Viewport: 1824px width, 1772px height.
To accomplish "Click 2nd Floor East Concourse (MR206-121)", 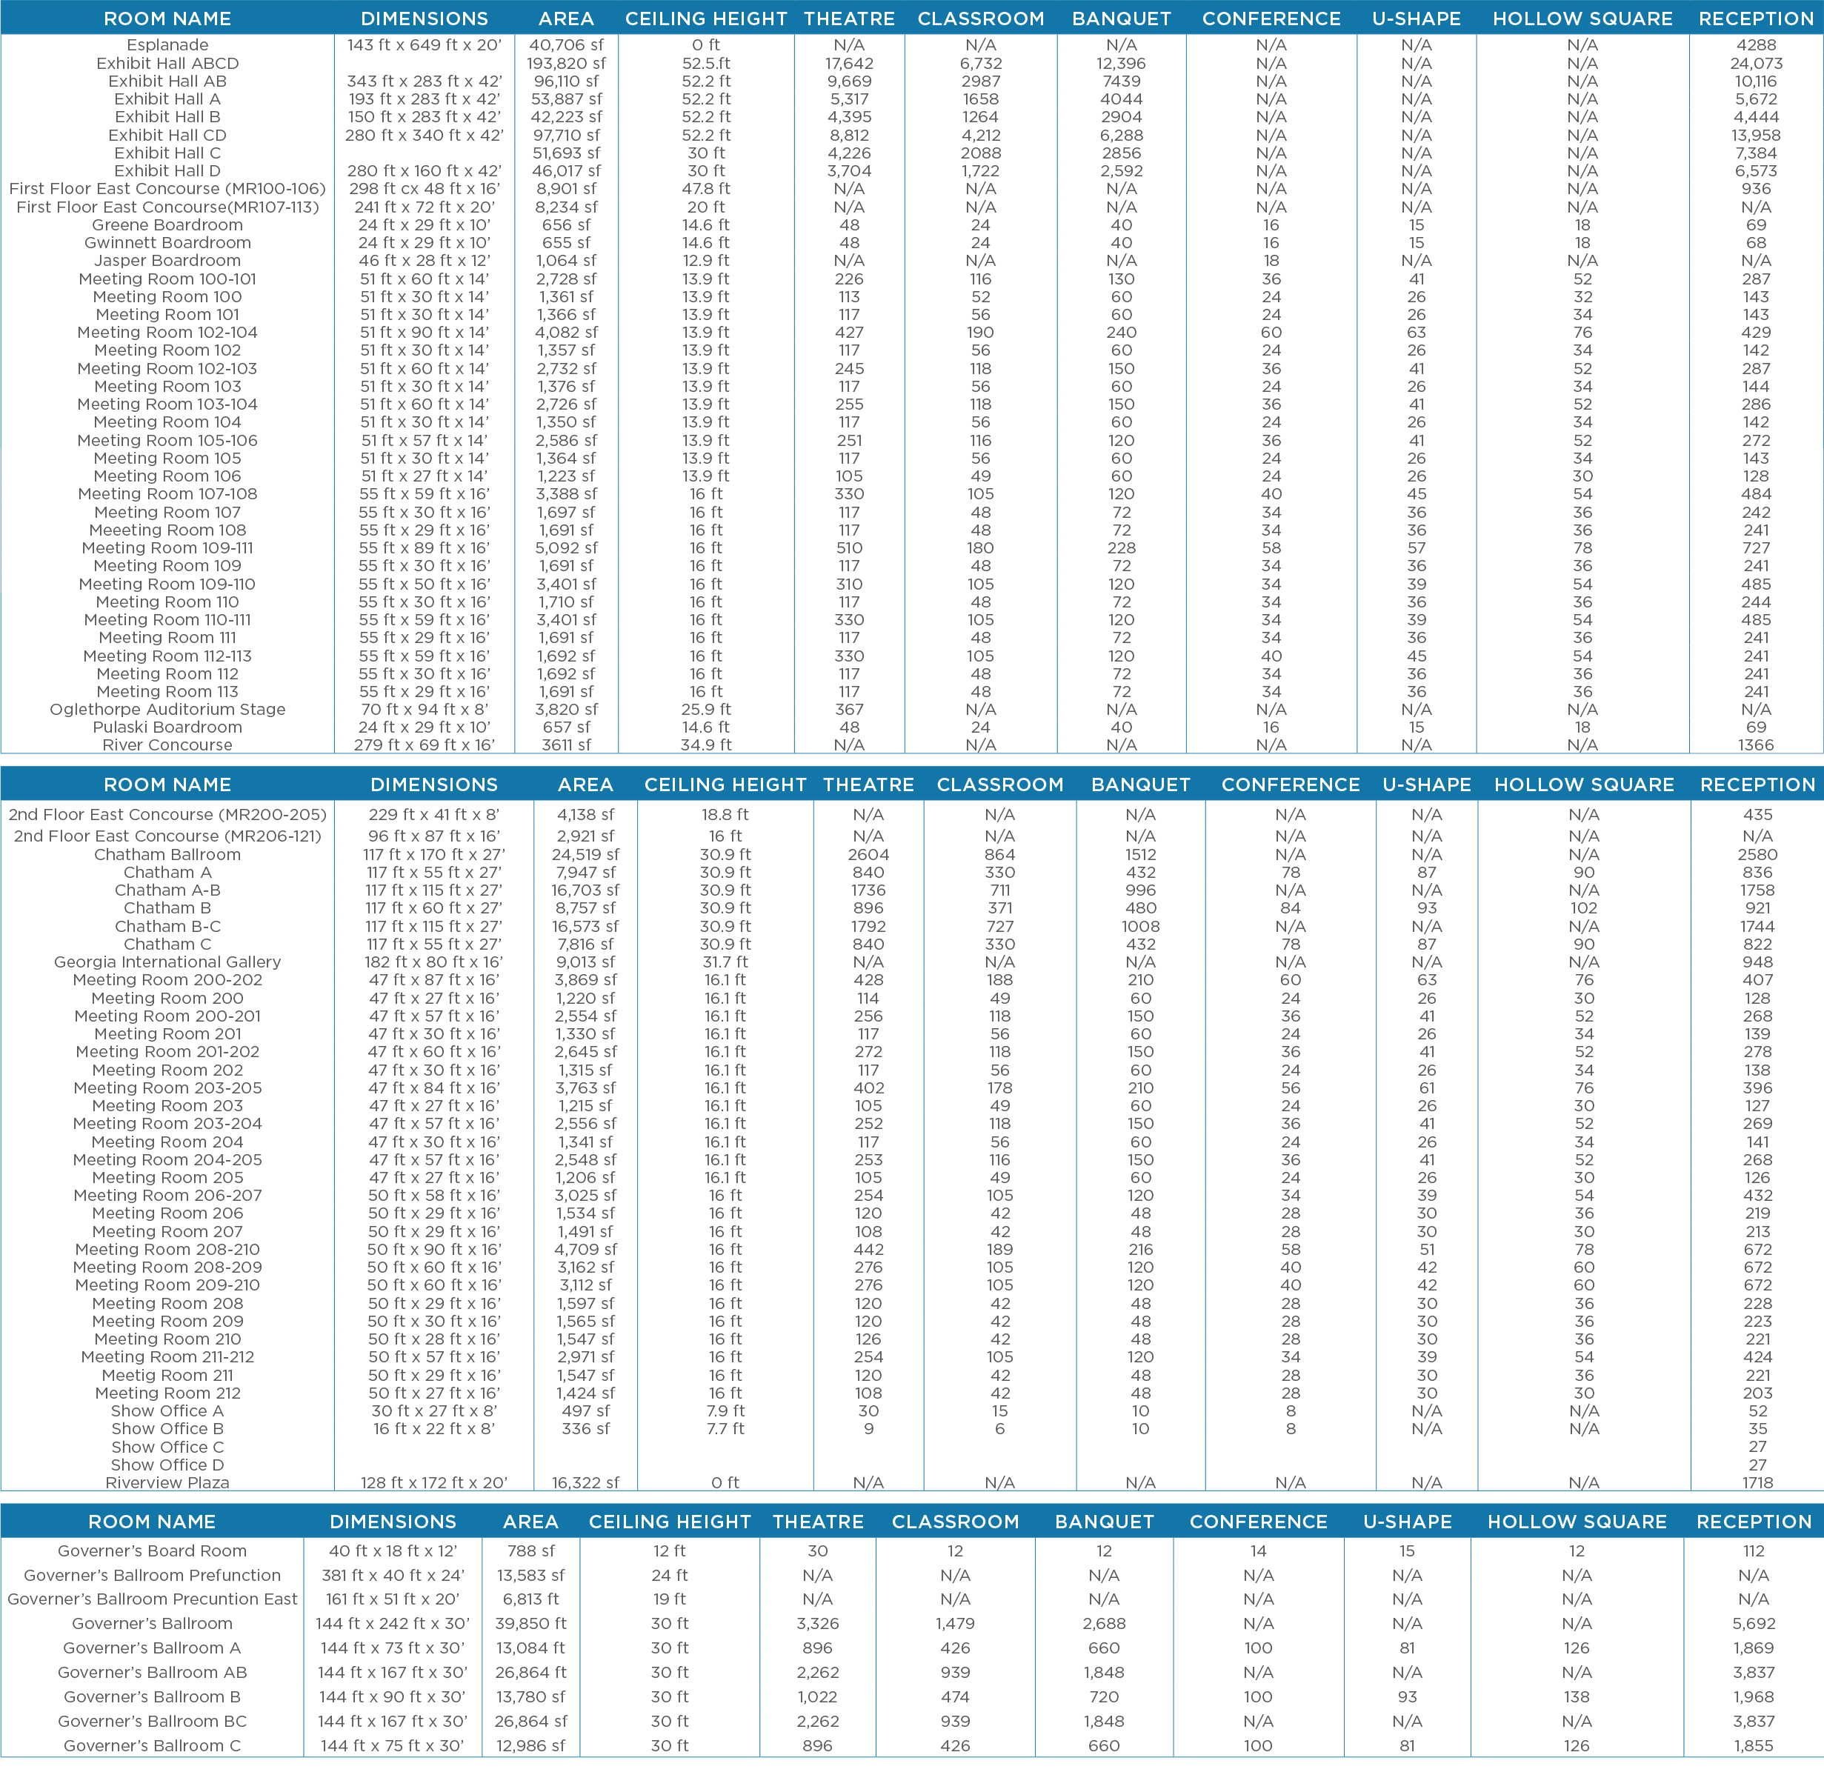I will click(167, 836).
